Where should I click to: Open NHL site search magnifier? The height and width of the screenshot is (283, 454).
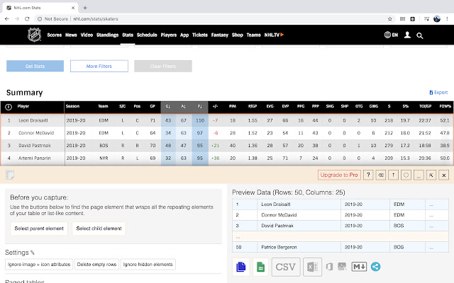(420, 35)
